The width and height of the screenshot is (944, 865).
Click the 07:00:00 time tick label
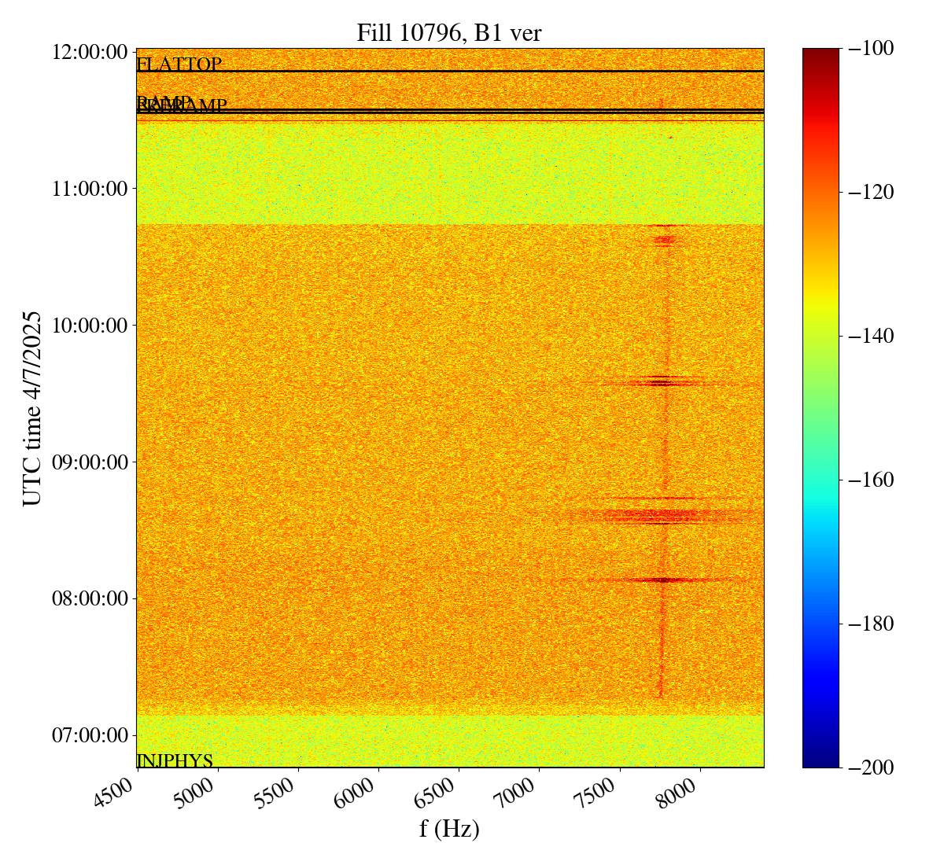(x=90, y=735)
